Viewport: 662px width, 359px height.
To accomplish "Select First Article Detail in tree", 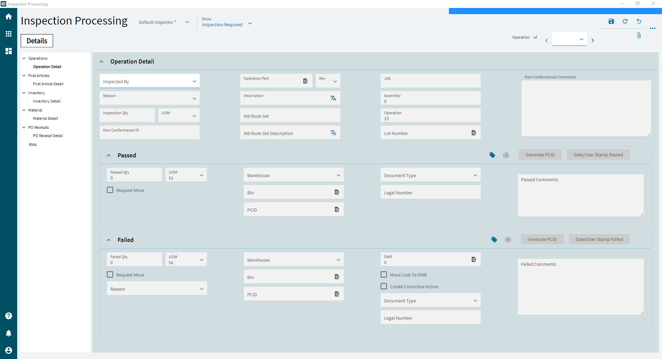I will 48,84.
